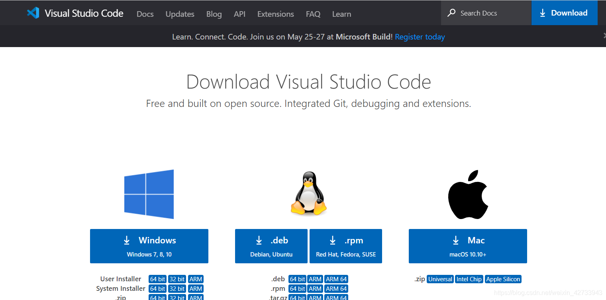Click the magnifier icon in search box
Image resolution: width=606 pixels, height=300 pixels.
451,13
